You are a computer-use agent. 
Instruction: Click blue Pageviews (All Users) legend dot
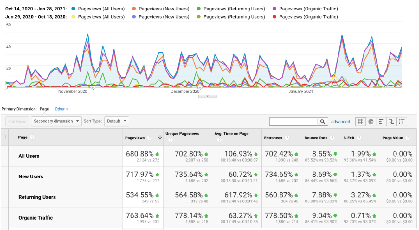point(74,9)
